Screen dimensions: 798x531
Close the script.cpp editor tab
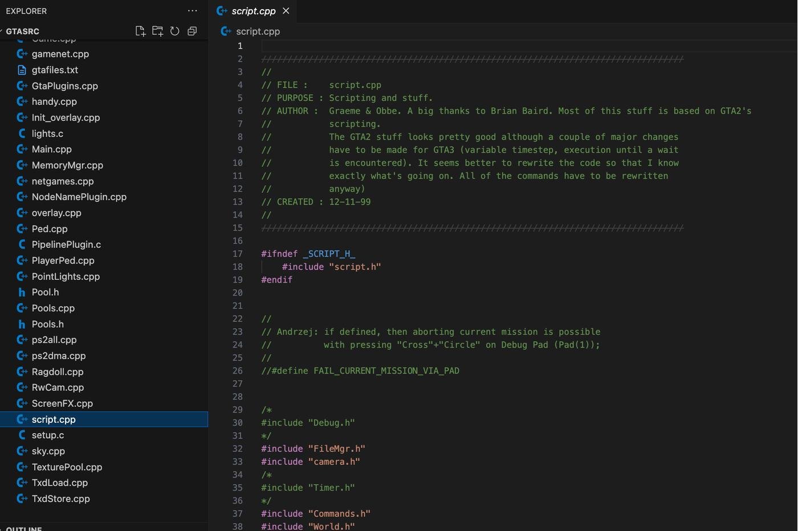click(286, 11)
